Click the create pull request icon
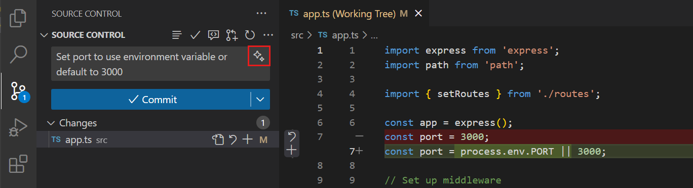 (x=232, y=35)
